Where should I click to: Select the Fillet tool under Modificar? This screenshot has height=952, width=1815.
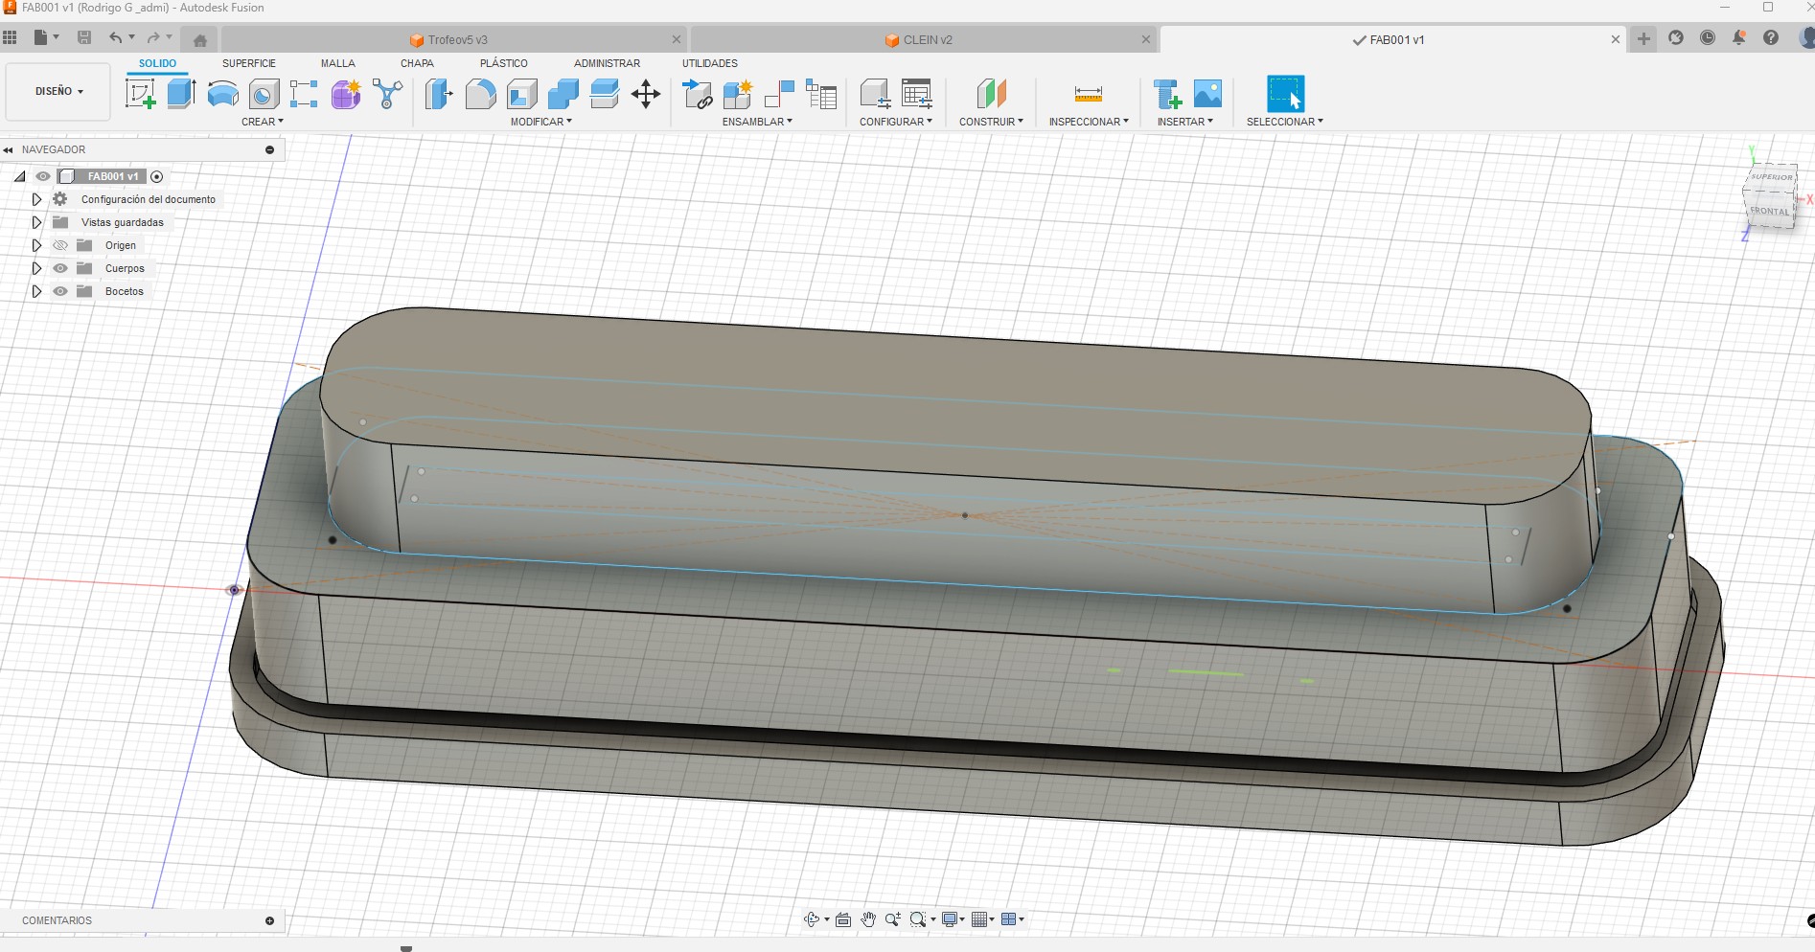click(480, 94)
